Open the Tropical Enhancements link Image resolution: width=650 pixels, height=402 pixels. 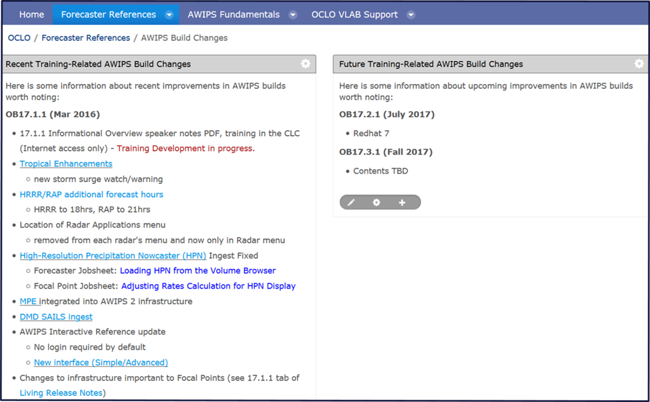[66, 164]
